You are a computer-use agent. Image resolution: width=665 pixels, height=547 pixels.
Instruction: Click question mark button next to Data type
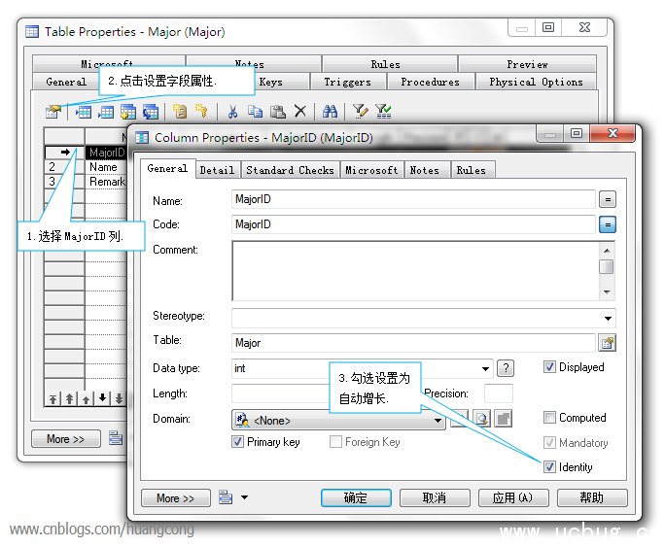coord(506,368)
